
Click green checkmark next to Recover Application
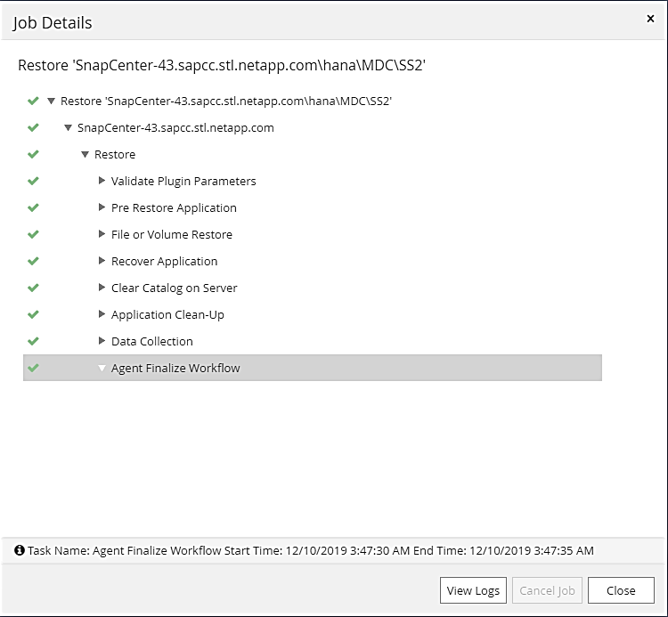(33, 261)
